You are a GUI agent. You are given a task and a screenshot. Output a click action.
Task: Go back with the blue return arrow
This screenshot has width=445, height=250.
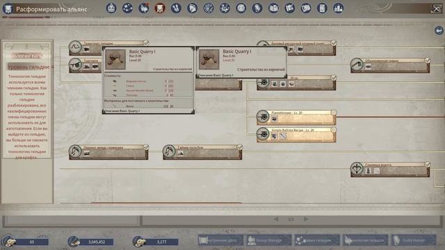[x=439, y=31]
